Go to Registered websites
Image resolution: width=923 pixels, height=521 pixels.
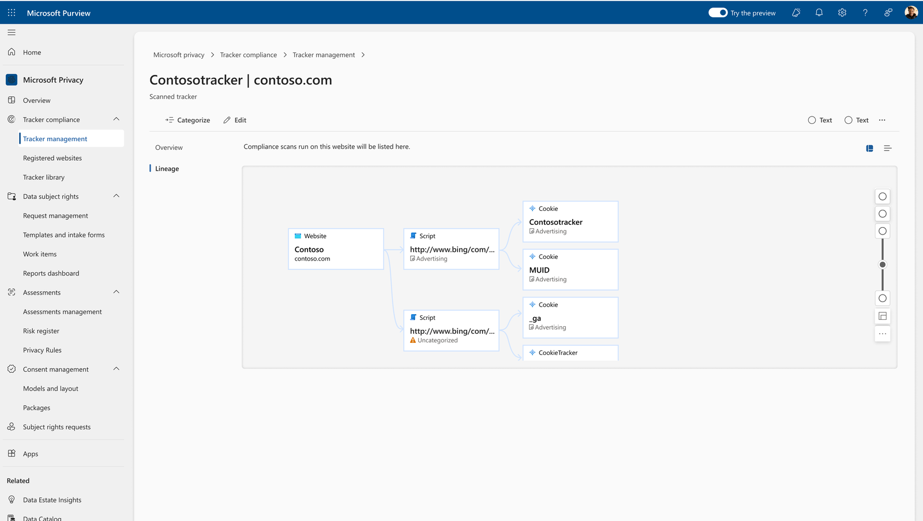click(52, 158)
